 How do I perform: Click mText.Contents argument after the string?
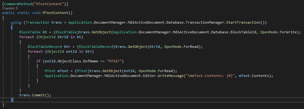[254, 76]
